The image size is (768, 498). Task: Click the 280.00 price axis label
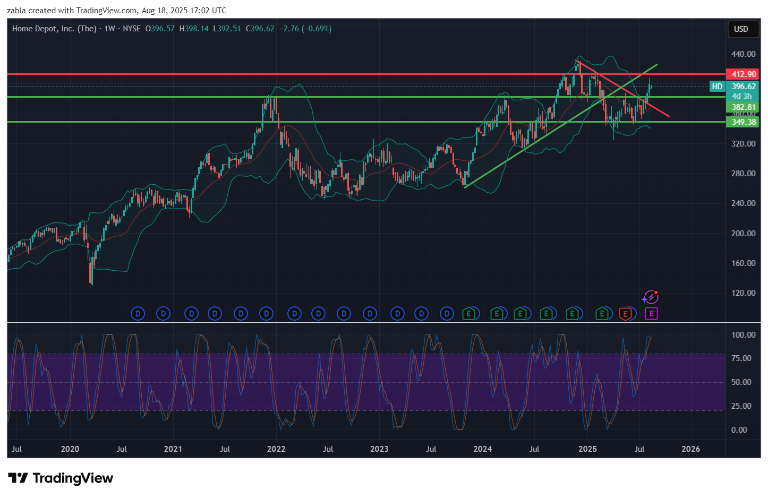pos(743,174)
